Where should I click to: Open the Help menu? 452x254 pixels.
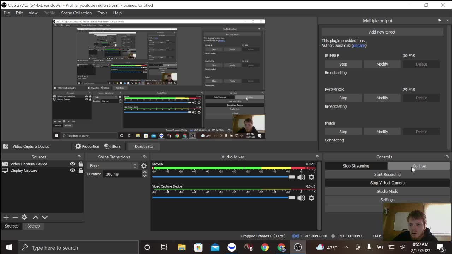pos(118,13)
